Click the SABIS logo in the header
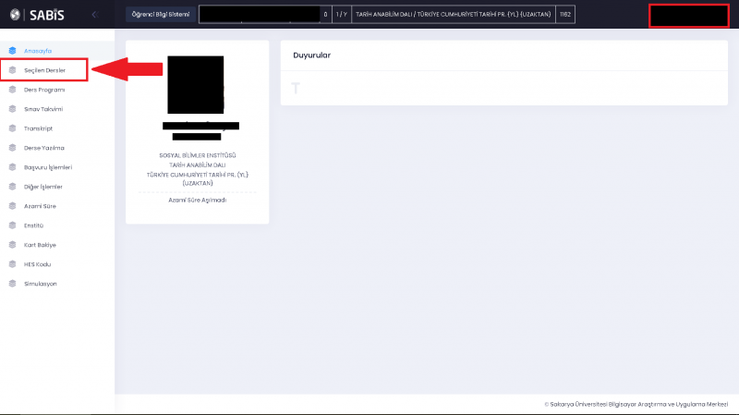This screenshot has height=415, width=739. (x=38, y=14)
